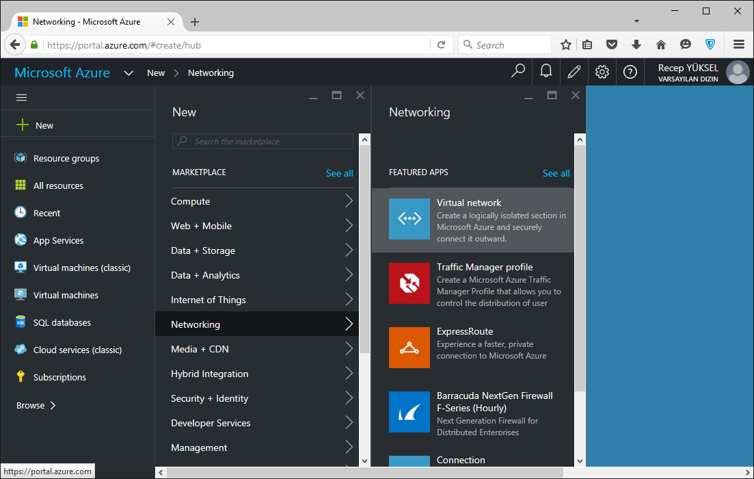Click the Virtual machines (classic) monitor icon

(x=21, y=267)
